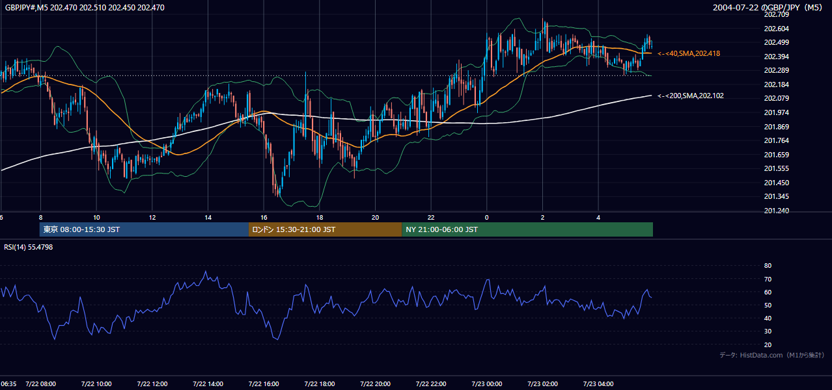Image resolution: width=832 pixels, height=390 pixels.
Task: Click hour label 10 under price chart
Action: click(96, 217)
